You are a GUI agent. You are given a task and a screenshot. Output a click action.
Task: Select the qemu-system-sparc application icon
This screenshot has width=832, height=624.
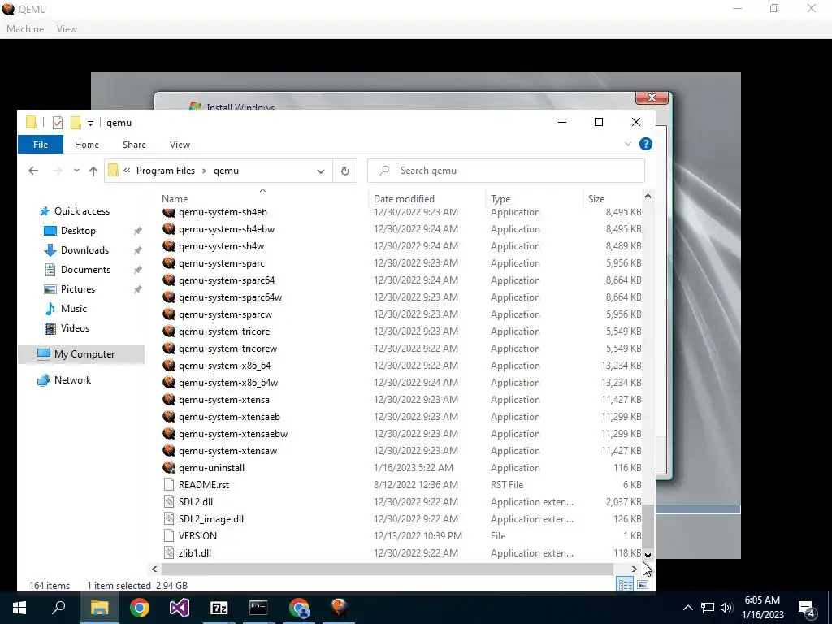pyautogui.click(x=169, y=262)
